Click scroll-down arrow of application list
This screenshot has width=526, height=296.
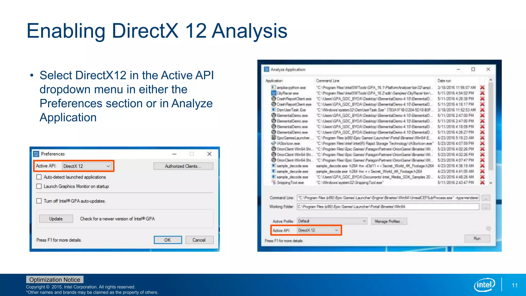tap(491, 183)
